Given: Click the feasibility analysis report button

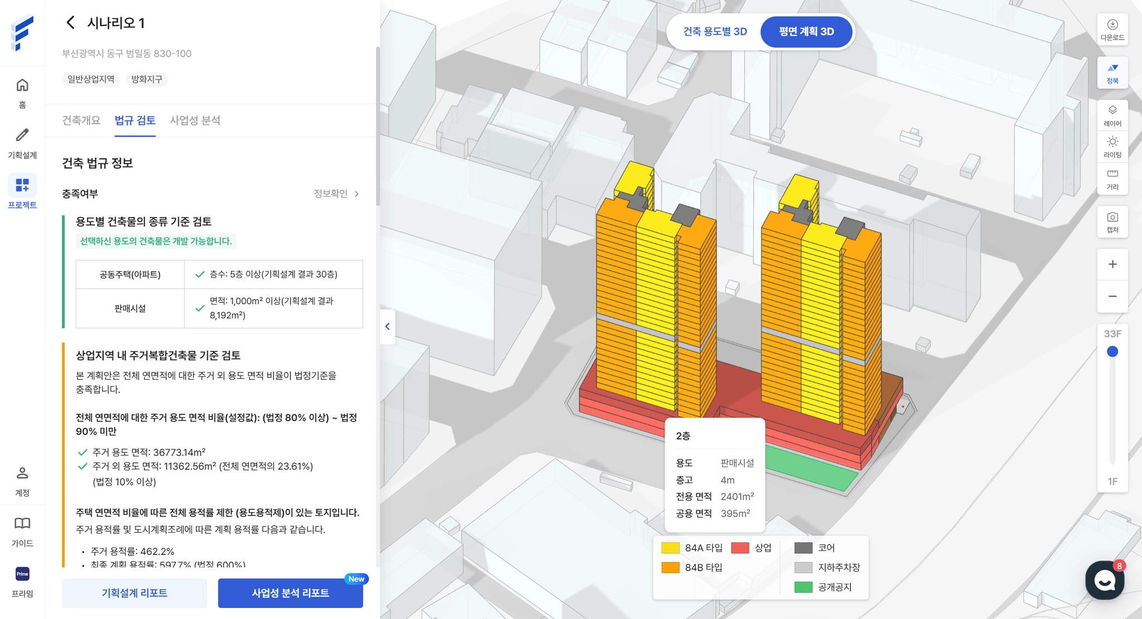Looking at the screenshot, I should tap(290, 593).
